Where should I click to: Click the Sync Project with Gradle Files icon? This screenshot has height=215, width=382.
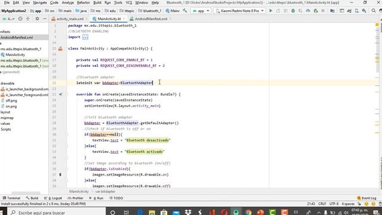(349, 11)
